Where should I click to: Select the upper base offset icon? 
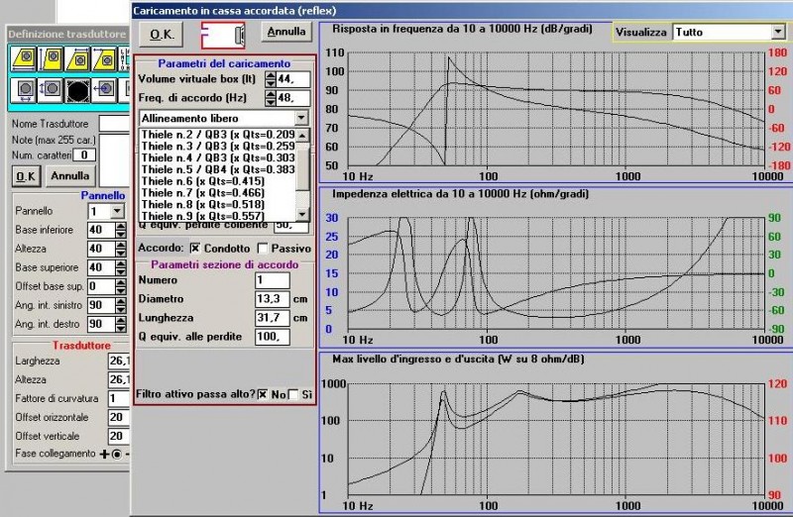pyautogui.click(x=104, y=58)
